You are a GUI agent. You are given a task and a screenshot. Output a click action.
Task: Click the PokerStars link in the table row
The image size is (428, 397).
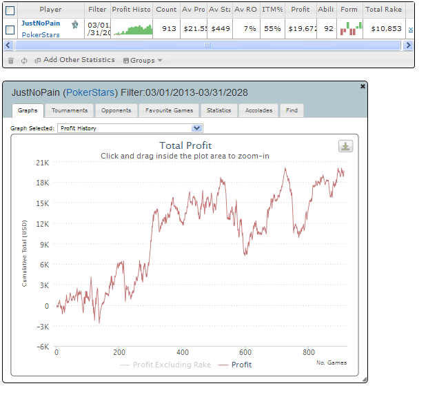coord(41,35)
